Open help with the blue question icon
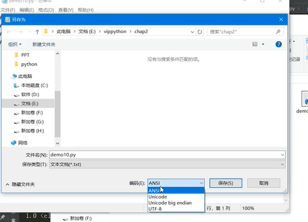308x222 pixels. coord(278,44)
